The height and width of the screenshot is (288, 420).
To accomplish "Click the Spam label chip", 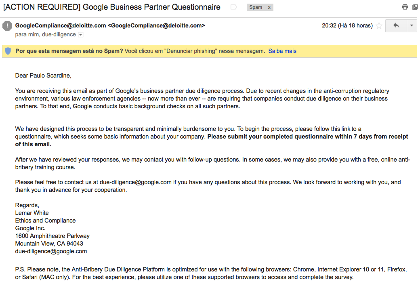I will (256, 7).
